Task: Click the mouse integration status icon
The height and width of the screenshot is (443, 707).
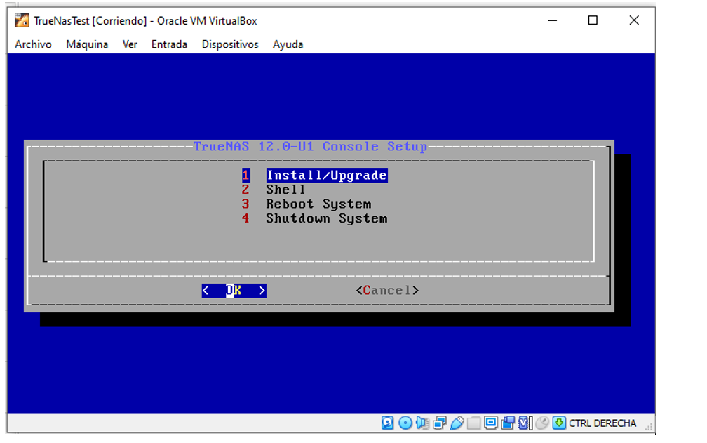Action: pos(542,423)
